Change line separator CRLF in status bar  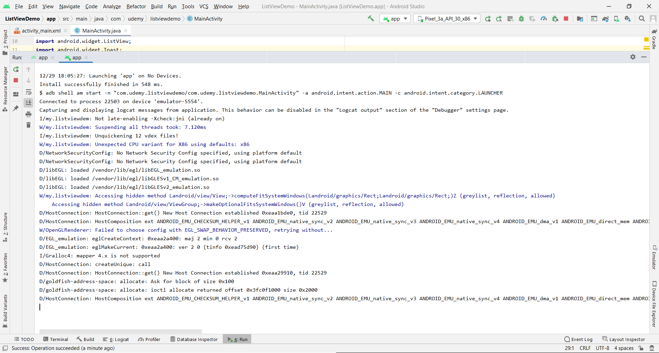click(x=585, y=348)
